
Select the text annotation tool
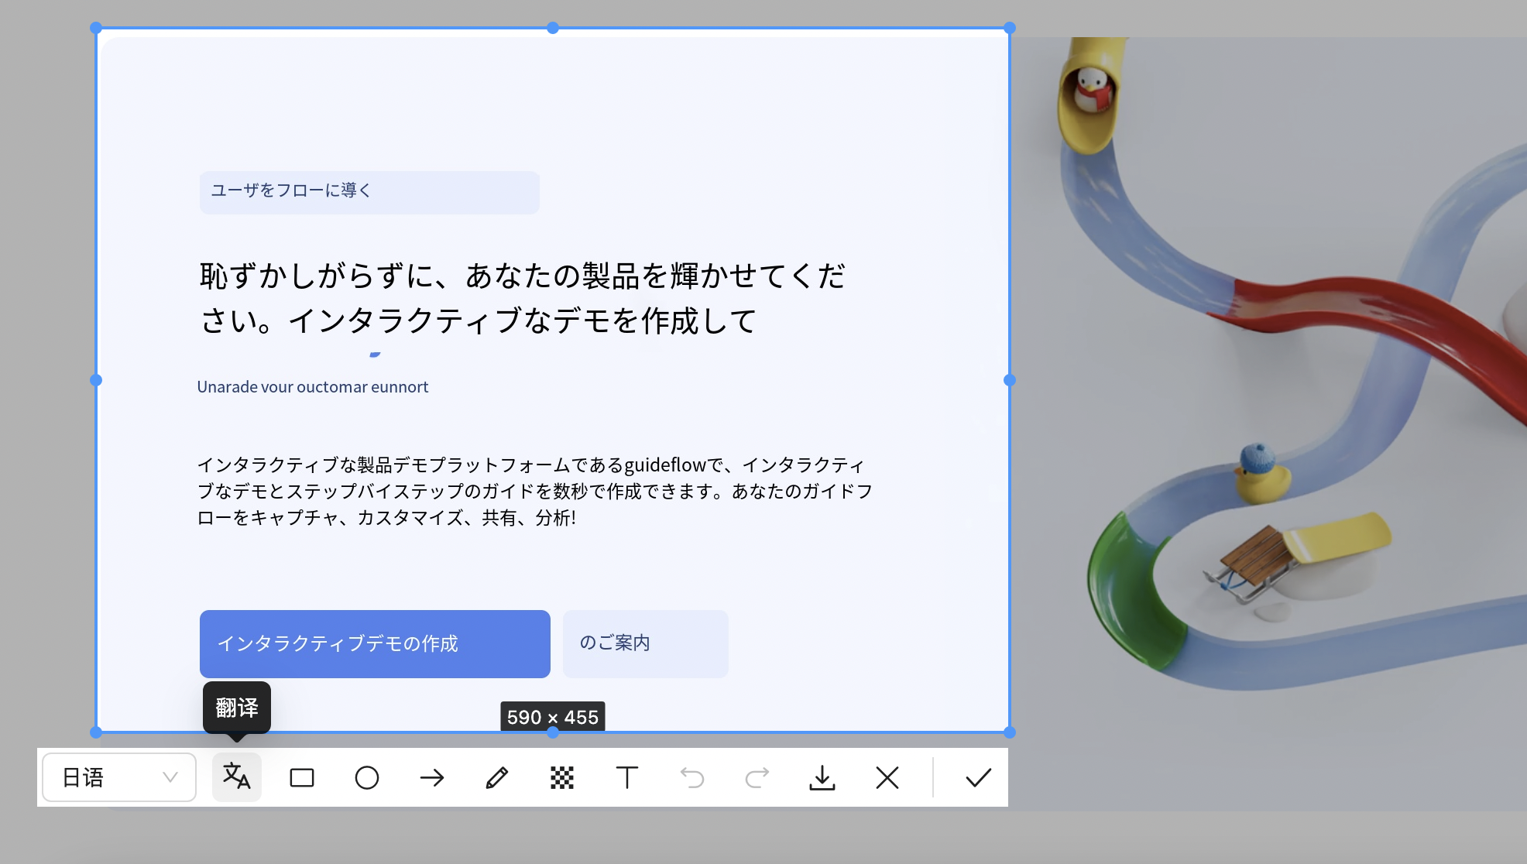[x=626, y=777]
